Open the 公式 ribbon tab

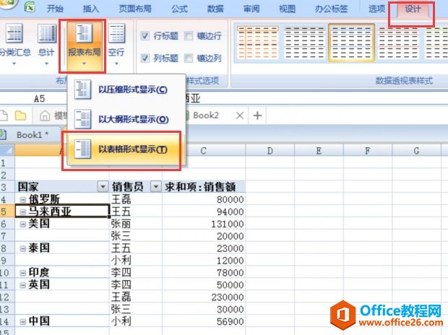click(179, 9)
